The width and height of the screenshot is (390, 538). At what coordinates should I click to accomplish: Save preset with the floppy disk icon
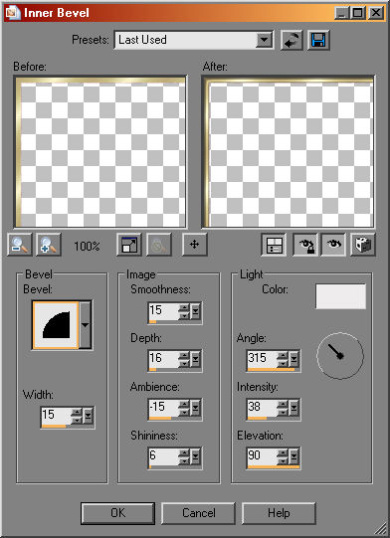pyautogui.click(x=318, y=40)
